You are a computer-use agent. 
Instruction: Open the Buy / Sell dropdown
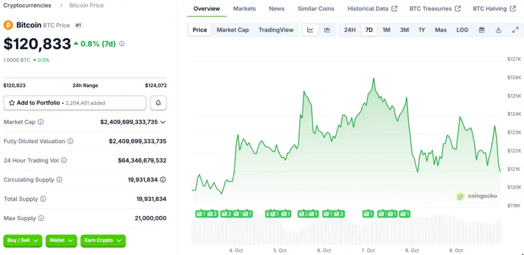23,240
